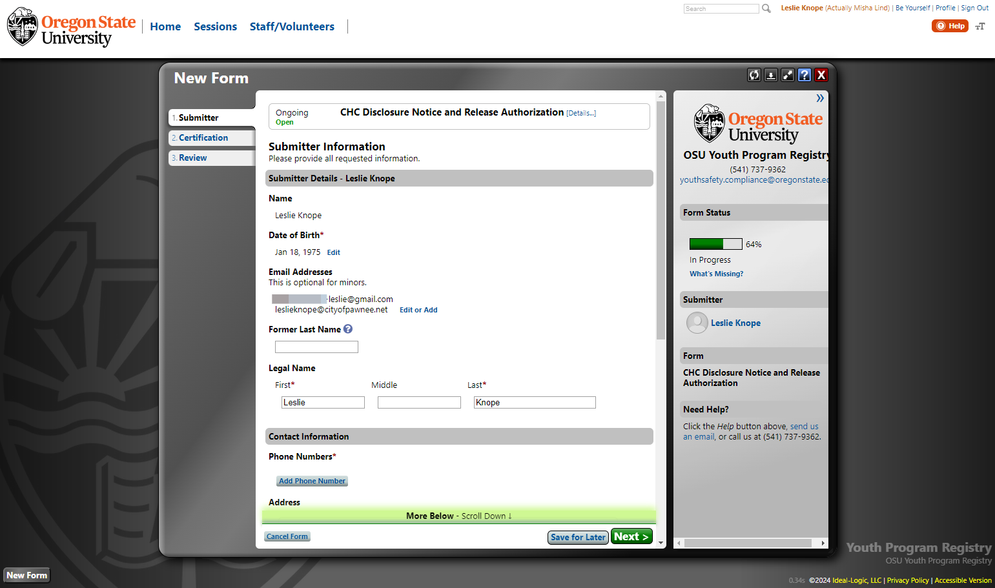Select the Submitter step tab
This screenshot has height=588, width=995.
pyautogui.click(x=212, y=117)
